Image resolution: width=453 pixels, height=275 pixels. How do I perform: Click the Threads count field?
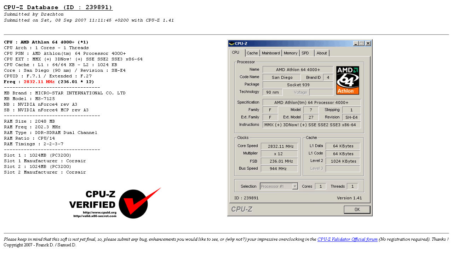[x=352, y=186]
